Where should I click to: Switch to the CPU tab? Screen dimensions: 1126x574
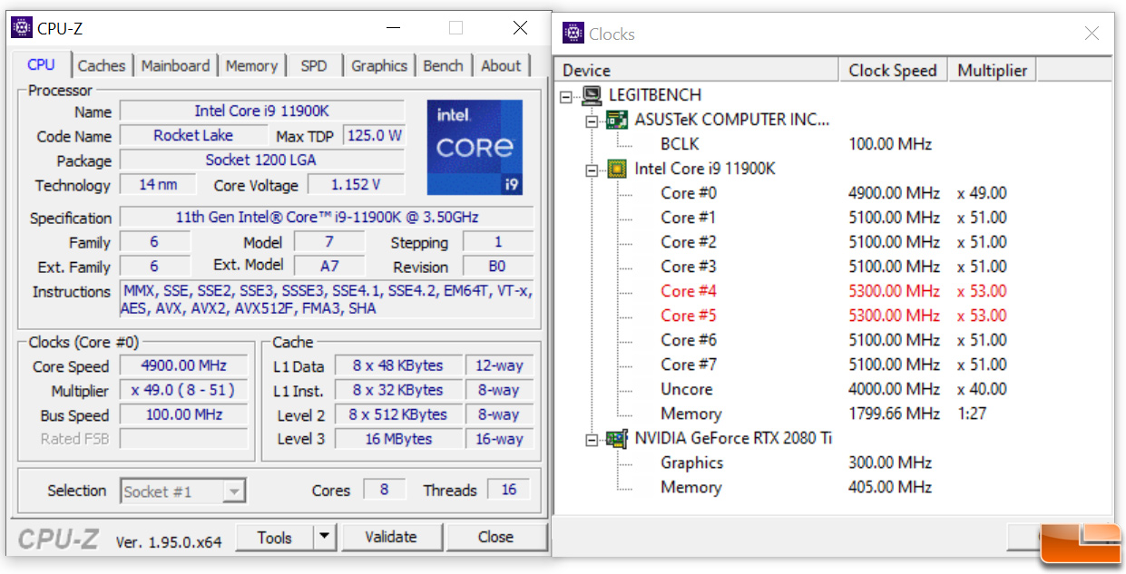point(41,64)
